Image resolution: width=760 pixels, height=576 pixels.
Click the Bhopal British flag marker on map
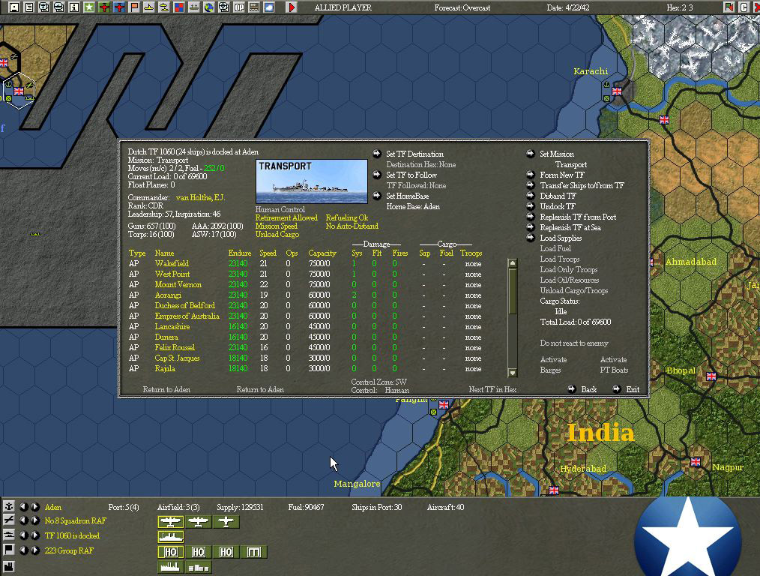(x=711, y=376)
